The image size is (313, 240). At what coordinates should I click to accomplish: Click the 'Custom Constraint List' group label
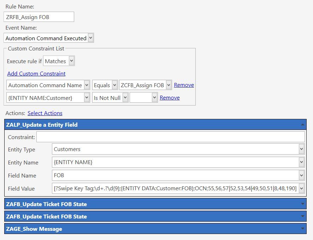36,49
